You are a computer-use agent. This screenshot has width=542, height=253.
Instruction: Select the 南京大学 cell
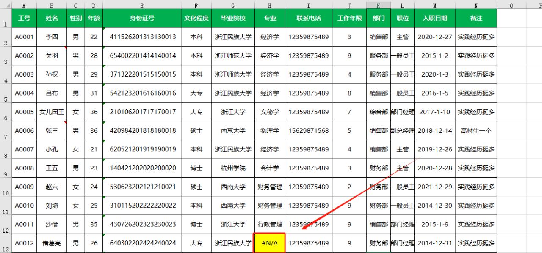click(x=233, y=131)
